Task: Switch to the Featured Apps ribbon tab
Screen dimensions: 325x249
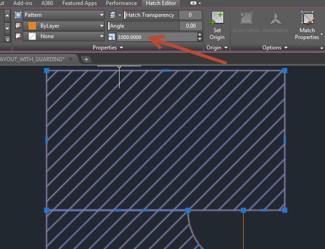Action: pyautogui.click(x=80, y=3)
